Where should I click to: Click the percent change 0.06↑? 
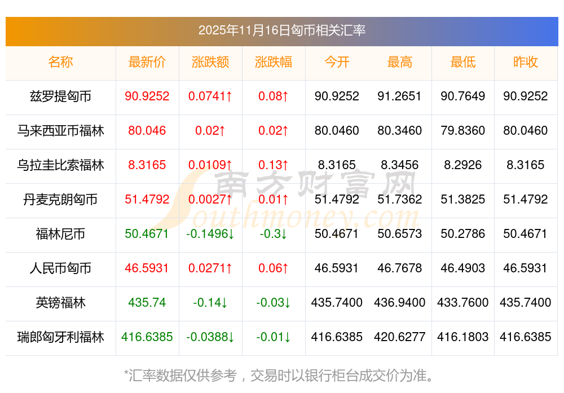pyautogui.click(x=274, y=268)
